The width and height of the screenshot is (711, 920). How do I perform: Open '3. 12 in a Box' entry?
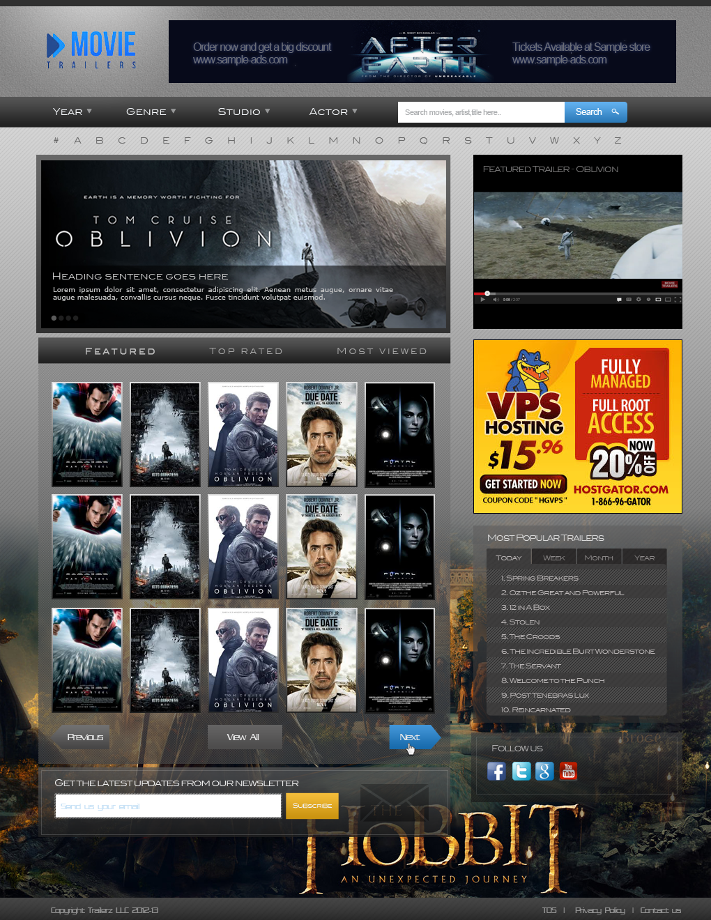pos(576,607)
